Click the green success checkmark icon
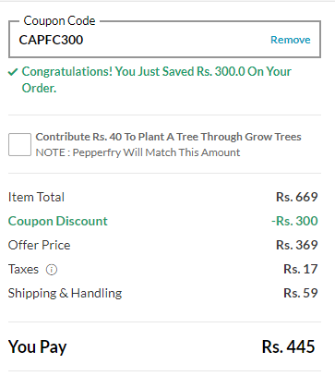 13,72
